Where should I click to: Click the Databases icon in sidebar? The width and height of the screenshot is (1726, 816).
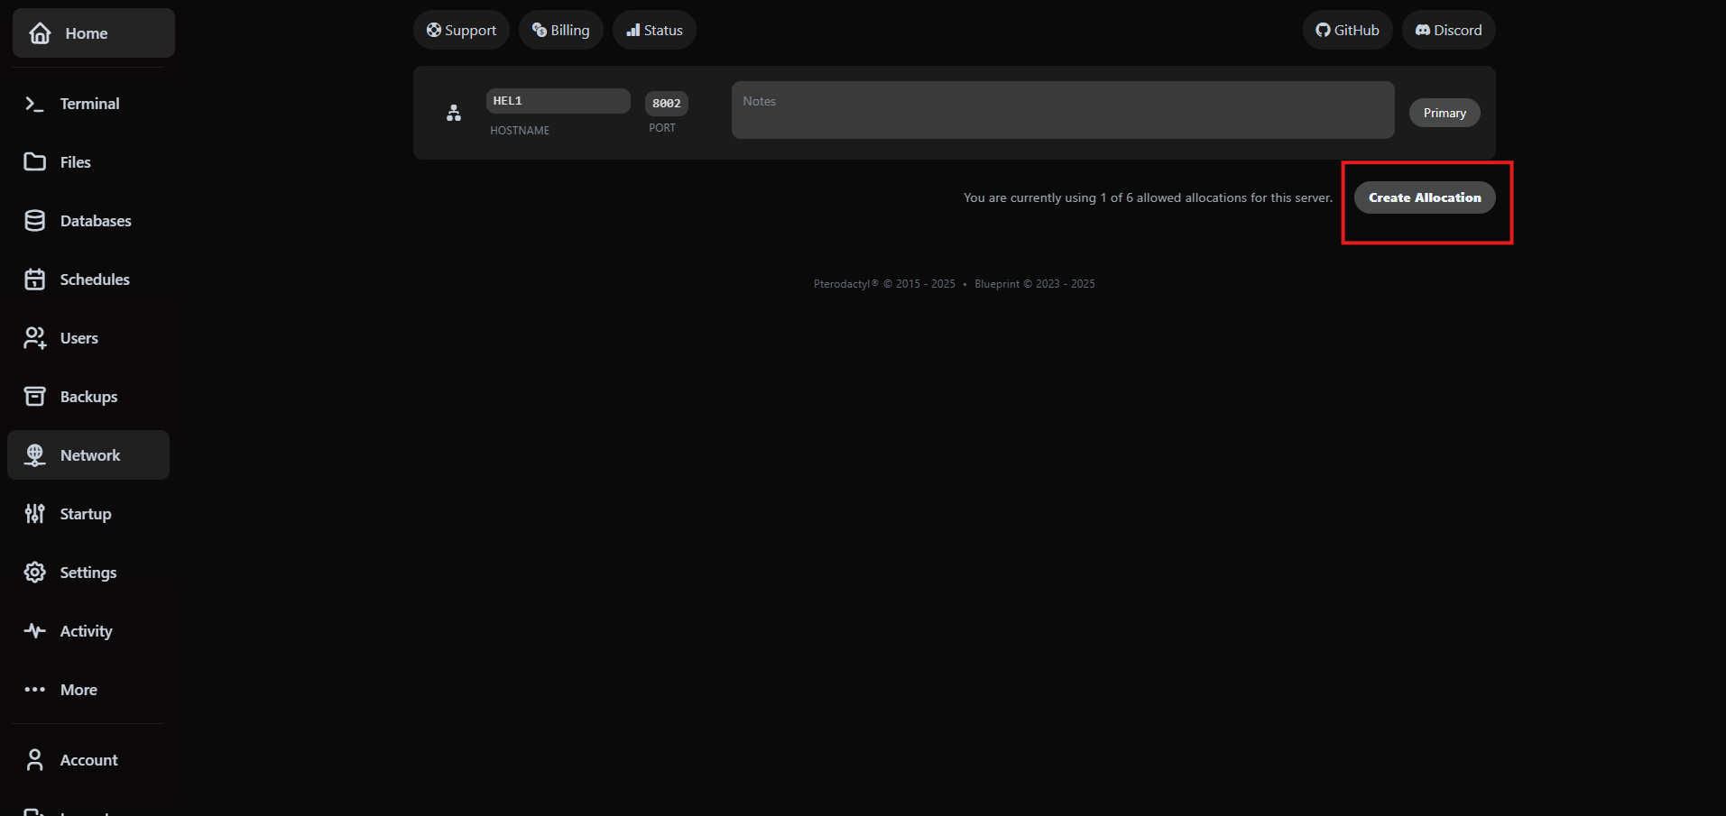tap(34, 220)
